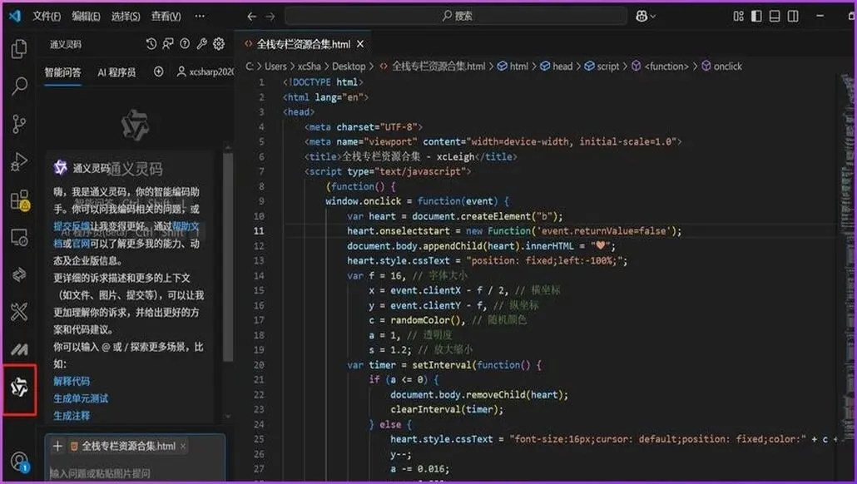Toggle the bottom panel
The image size is (857, 484).
[x=775, y=16]
